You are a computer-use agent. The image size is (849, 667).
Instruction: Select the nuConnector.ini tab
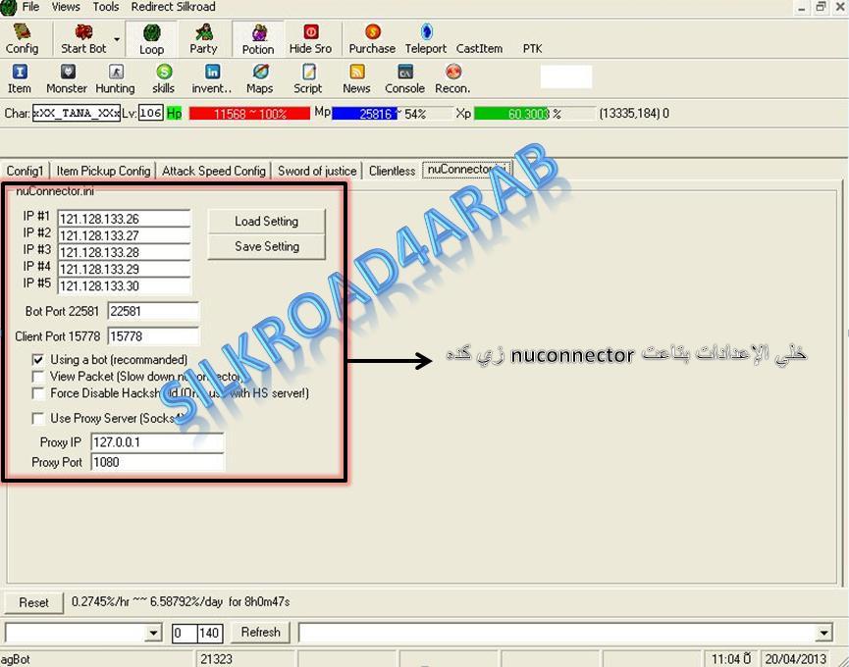pos(466,170)
